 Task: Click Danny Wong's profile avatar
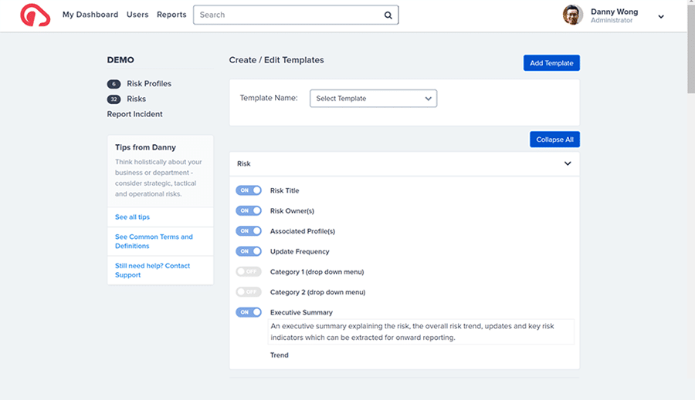(573, 15)
